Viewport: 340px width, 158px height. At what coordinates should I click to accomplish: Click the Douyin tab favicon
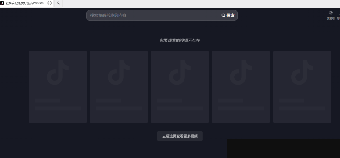tap(2, 3)
